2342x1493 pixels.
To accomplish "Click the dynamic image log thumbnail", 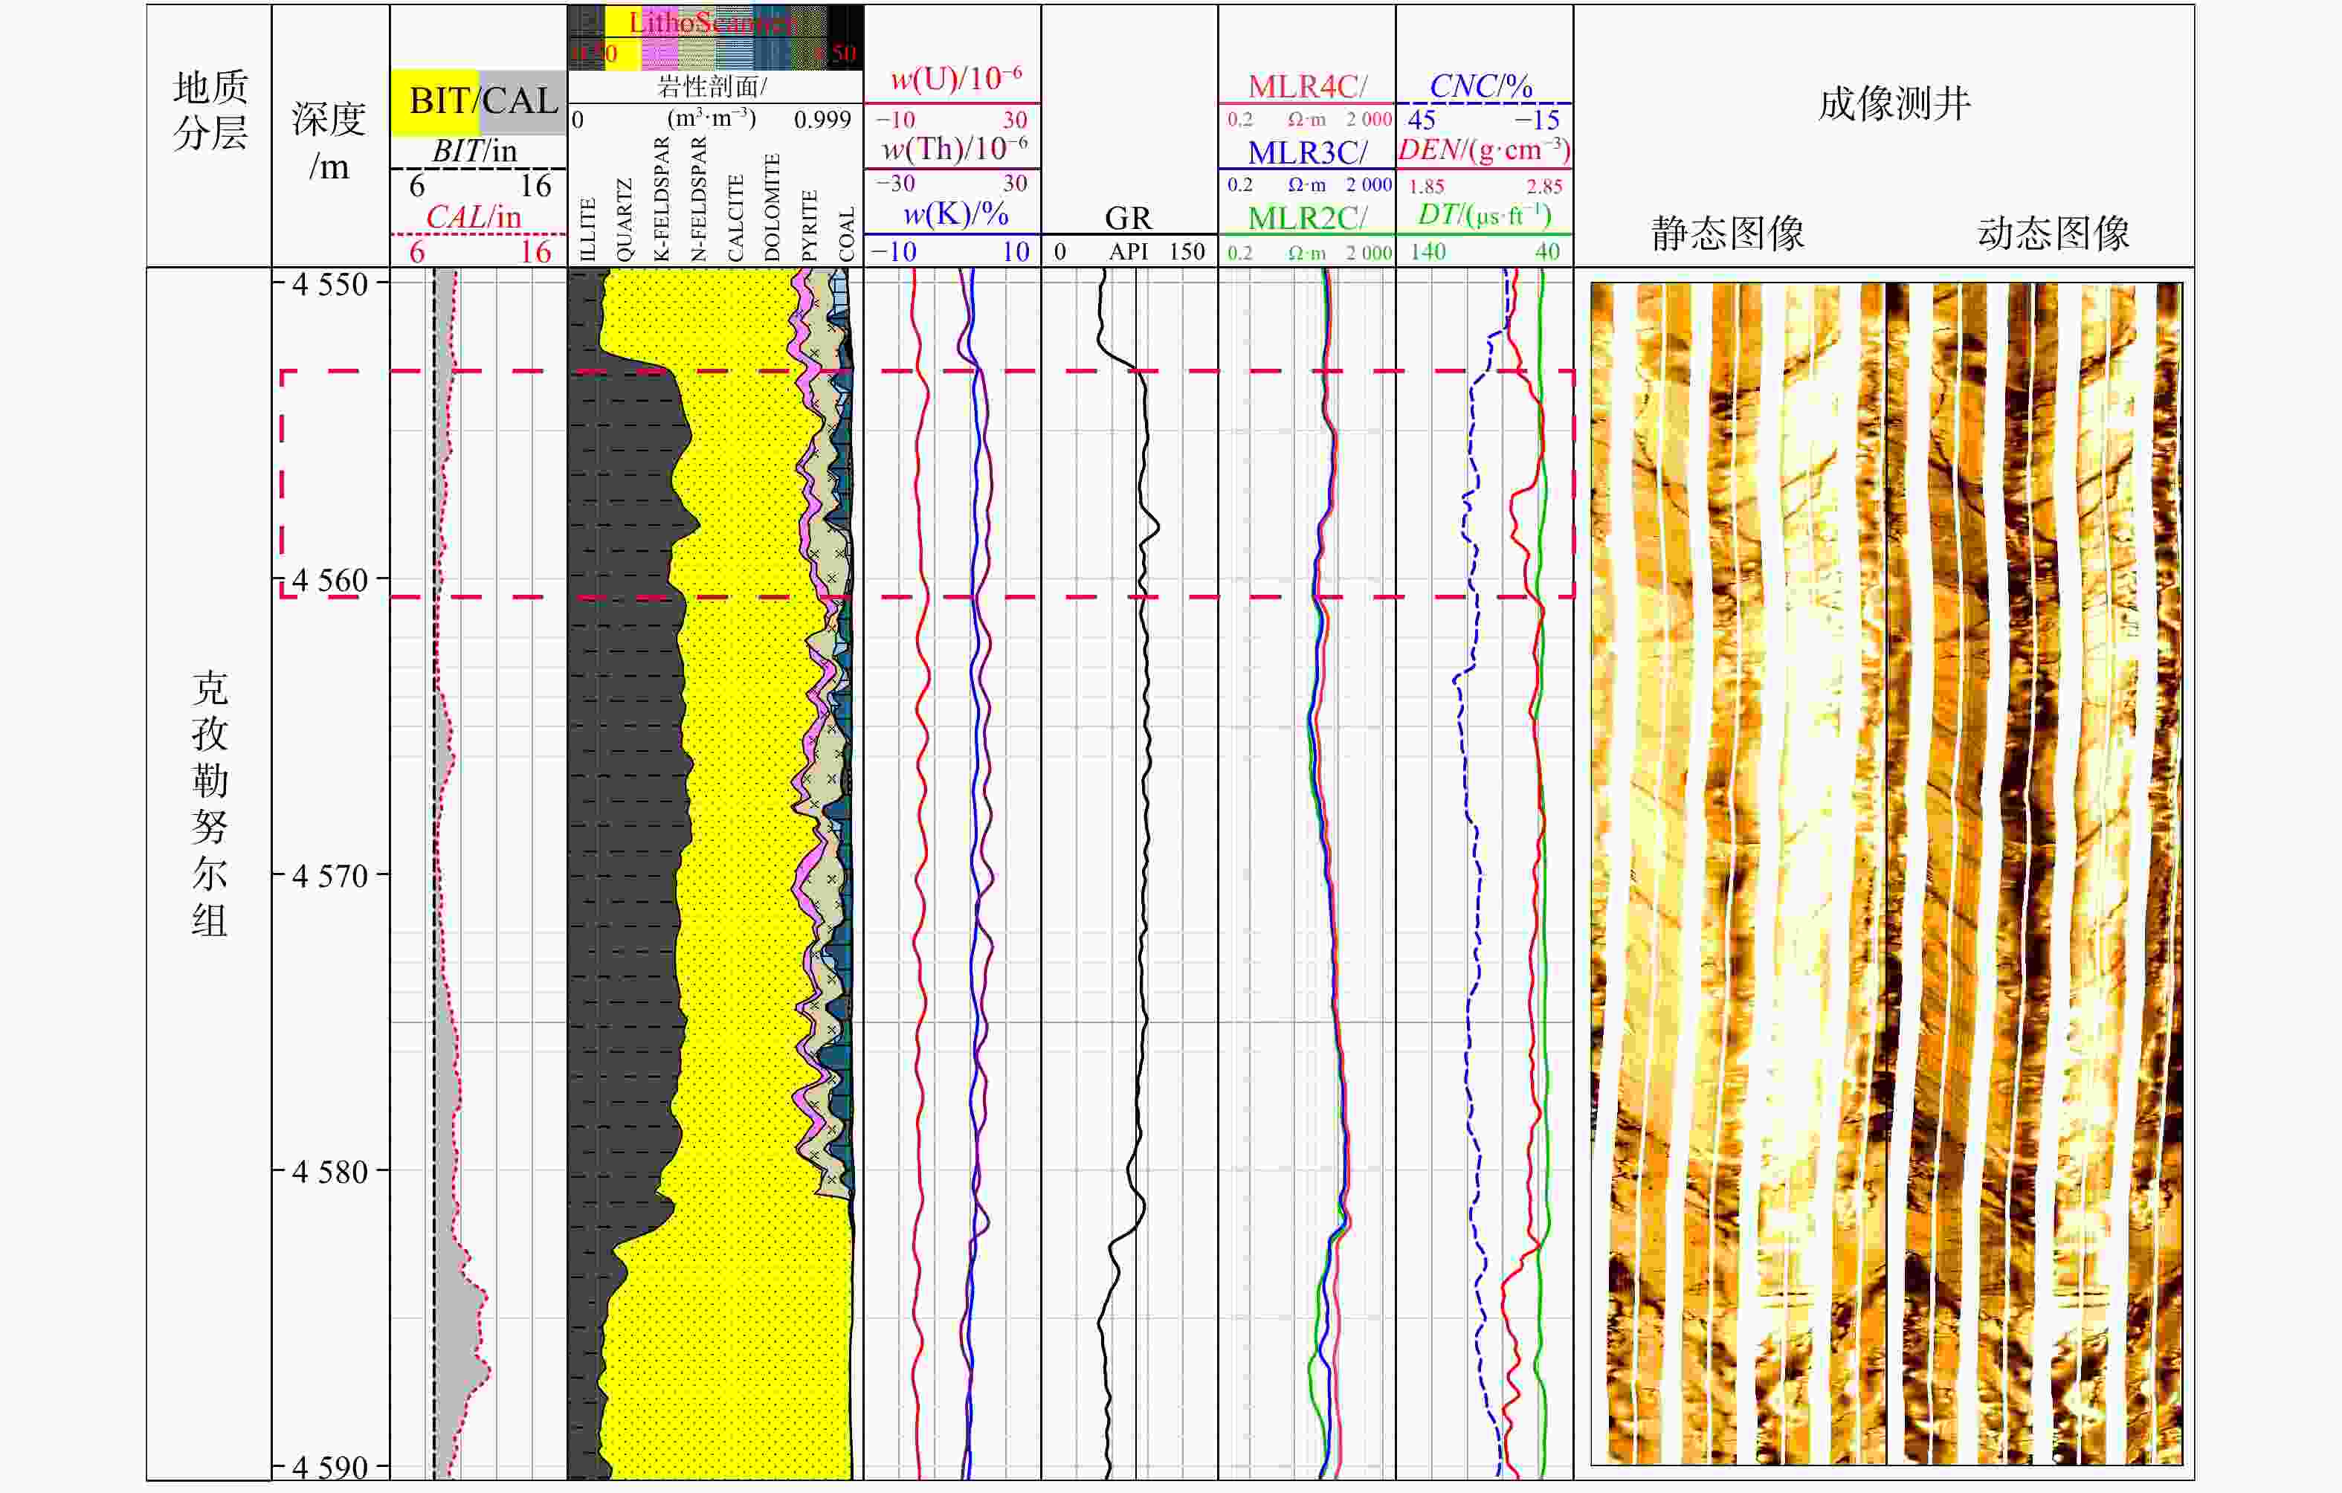I will tap(2033, 874).
